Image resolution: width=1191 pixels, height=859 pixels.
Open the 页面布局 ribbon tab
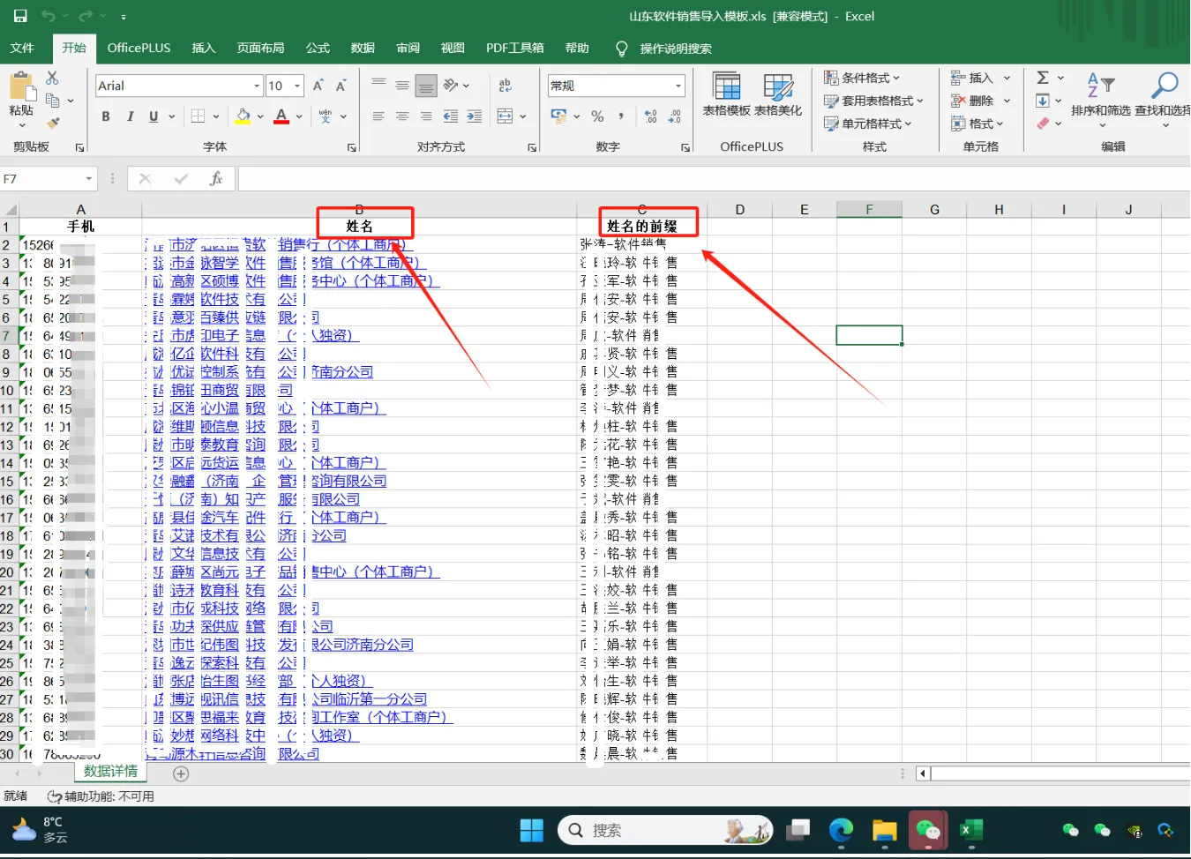[x=260, y=48]
